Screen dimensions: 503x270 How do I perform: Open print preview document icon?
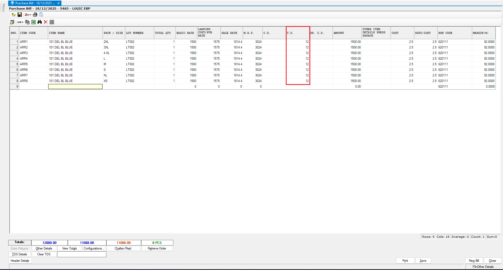pyautogui.click(x=41, y=15)
